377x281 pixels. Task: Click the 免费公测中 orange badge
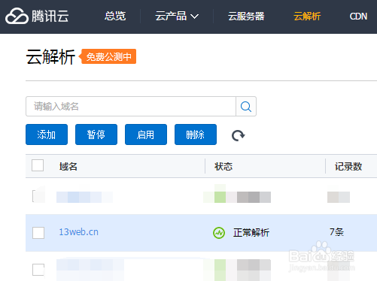108,56
